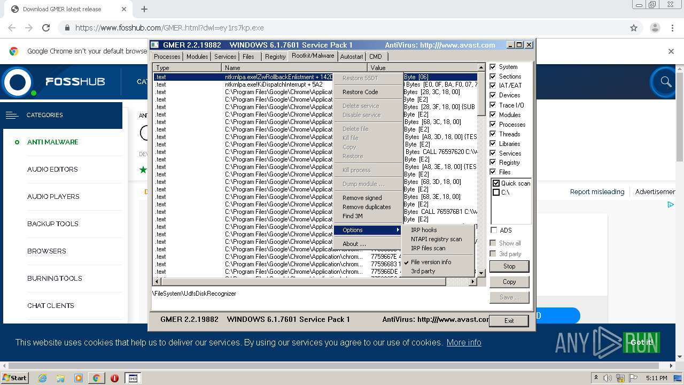Click the Copy button in GMER
684x385 pixels.
tap(509, 282)
